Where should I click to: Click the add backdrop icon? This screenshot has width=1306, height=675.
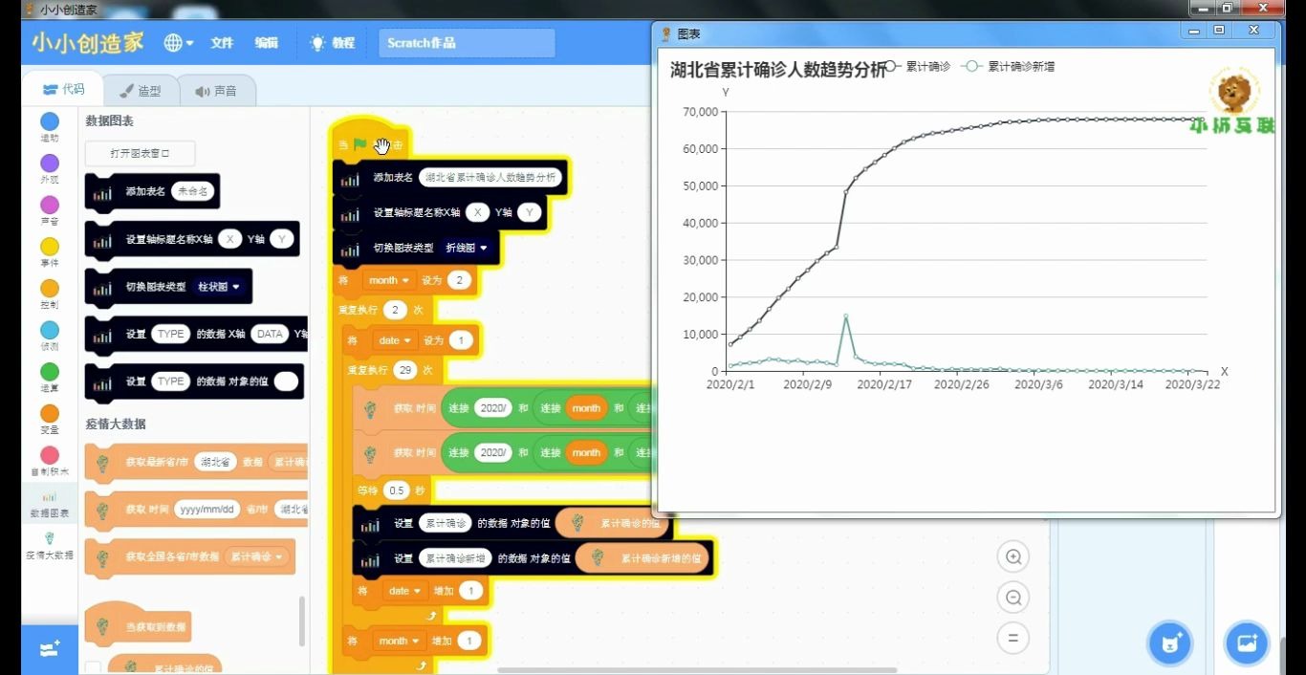click(x=1246, y=642)
